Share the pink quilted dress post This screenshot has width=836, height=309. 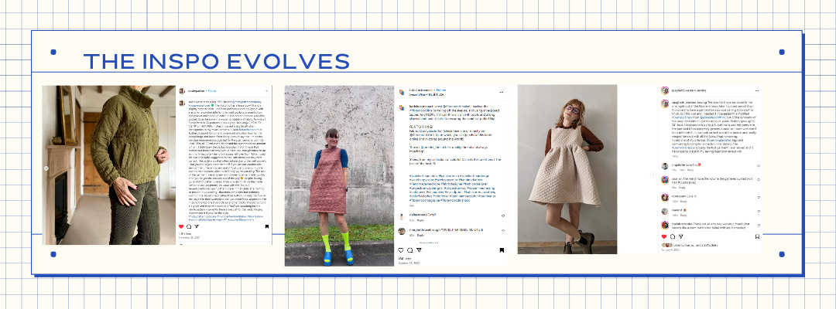tap(419, 250)
